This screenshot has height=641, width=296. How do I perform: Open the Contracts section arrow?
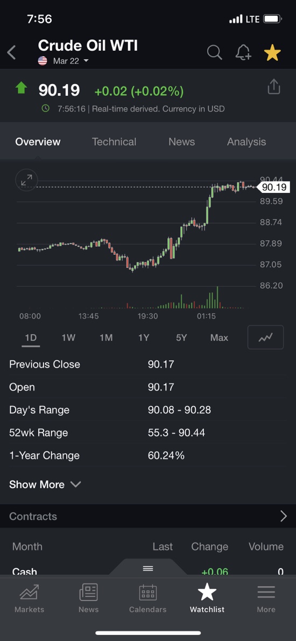click(x=283, y=517)
